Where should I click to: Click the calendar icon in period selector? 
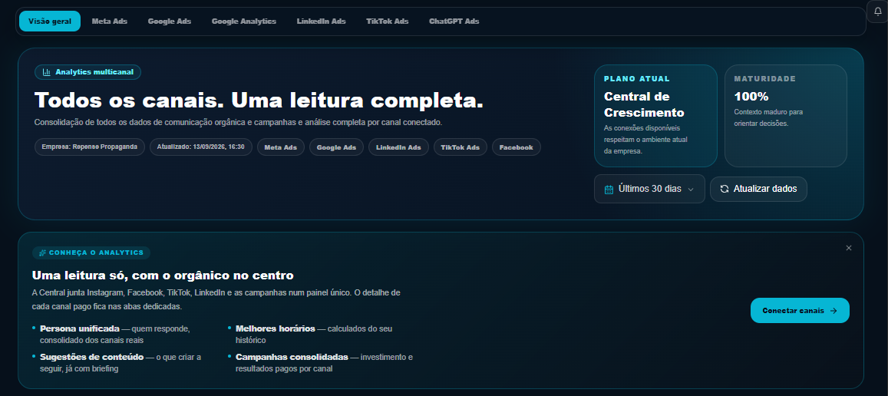(609, 190)
